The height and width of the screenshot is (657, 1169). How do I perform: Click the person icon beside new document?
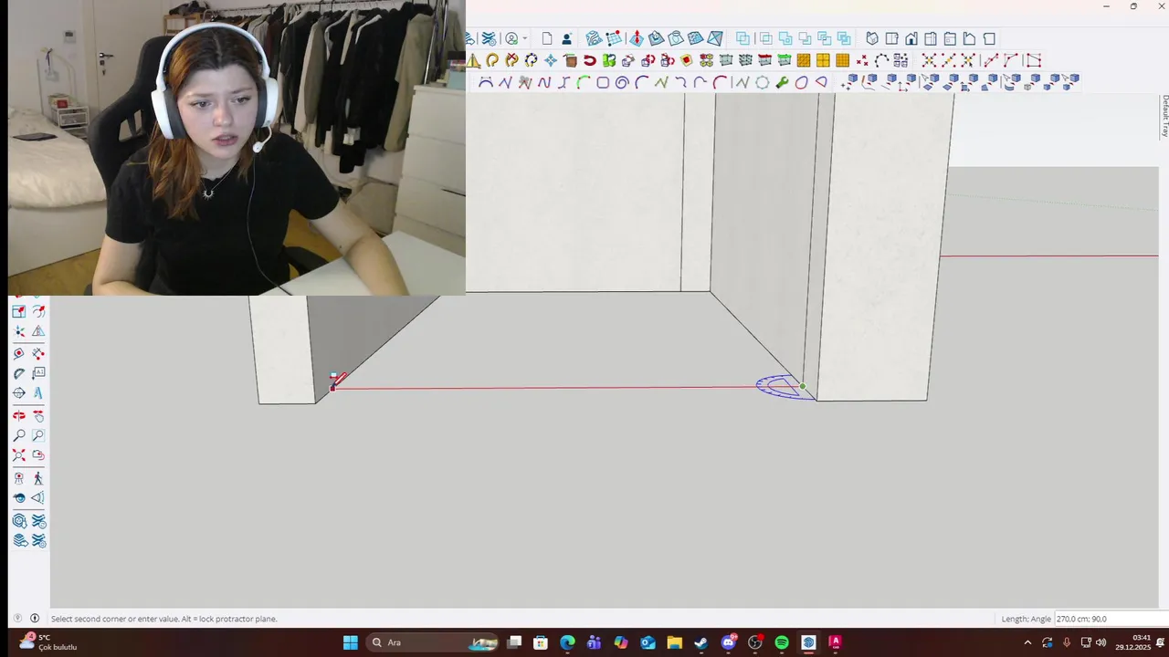tap(566, 38)
